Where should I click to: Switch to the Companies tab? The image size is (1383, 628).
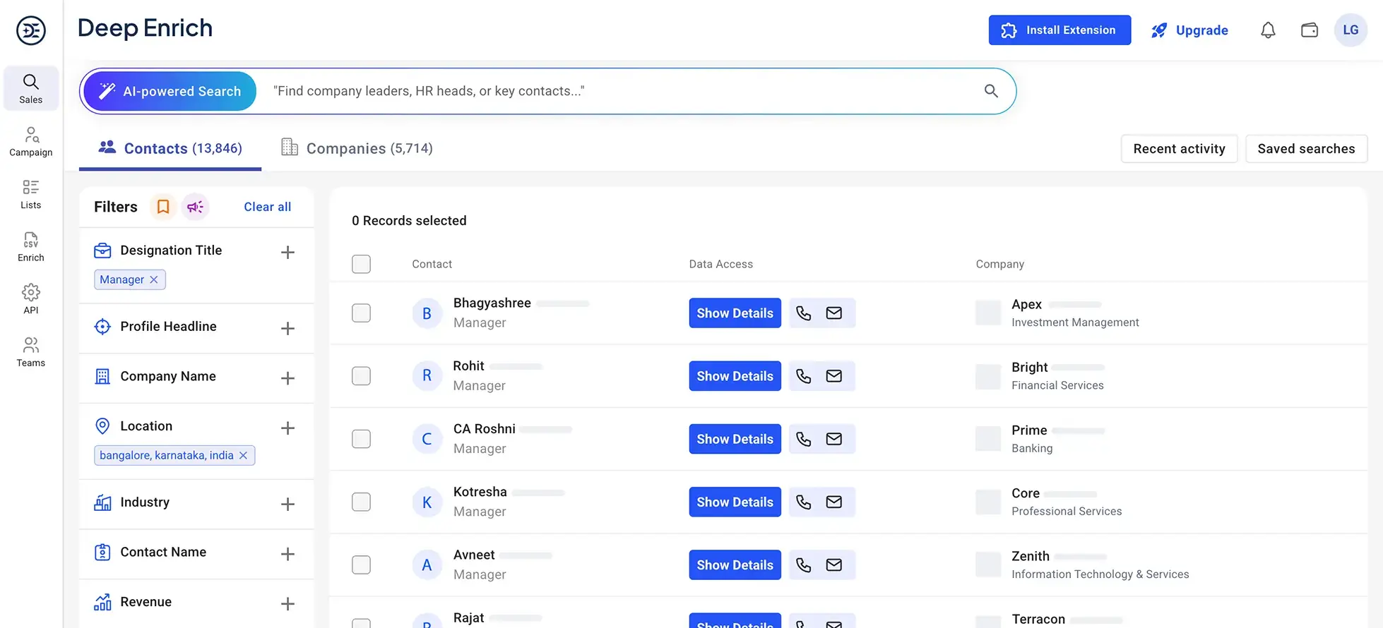tap(357, 148)
